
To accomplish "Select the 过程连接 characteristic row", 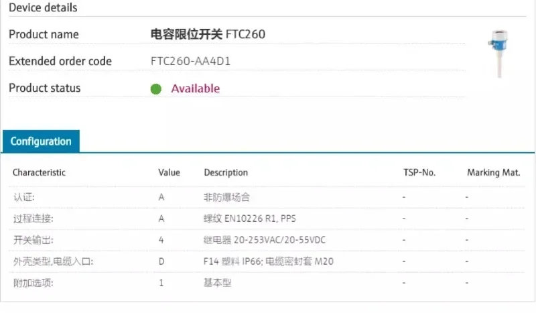I will 33,218.
